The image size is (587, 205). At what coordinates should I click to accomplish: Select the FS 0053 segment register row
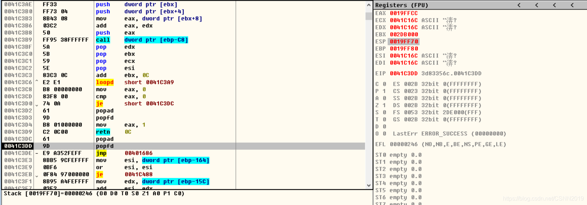pyautogui.click(x=437, y=112)
